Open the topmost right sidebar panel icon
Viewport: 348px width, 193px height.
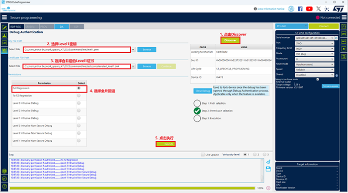(344, 26)
